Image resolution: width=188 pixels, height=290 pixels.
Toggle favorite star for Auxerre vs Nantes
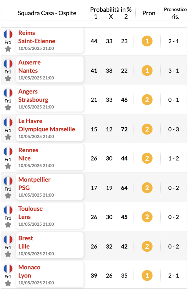(x=8, y=78)
